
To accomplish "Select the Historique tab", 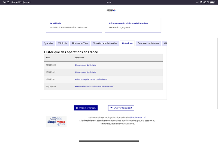I will point(127,43).
